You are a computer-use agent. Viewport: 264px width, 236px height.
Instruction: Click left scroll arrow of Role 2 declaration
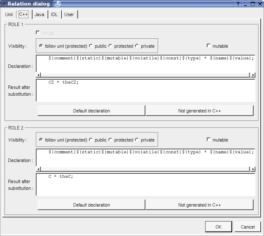coord(39,169)
